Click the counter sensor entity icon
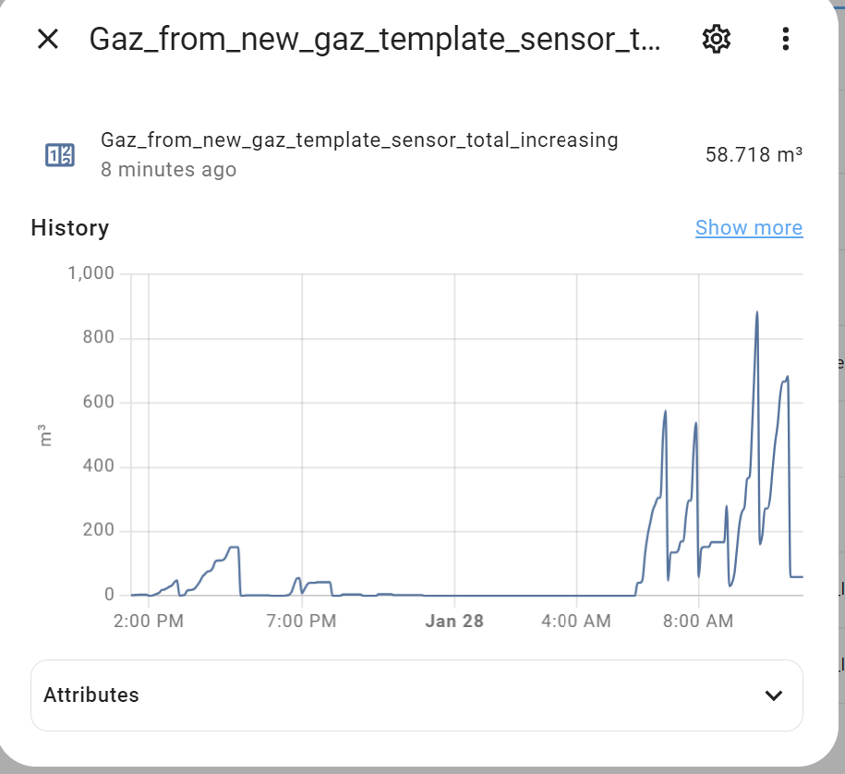845x774 pixels. (x=60, y=155)
